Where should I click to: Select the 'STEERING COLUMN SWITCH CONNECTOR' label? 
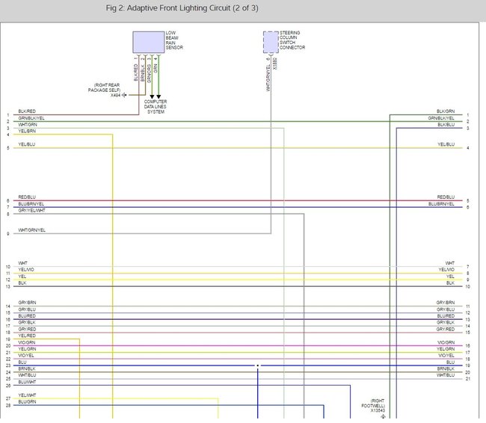(x=292, y=40)
